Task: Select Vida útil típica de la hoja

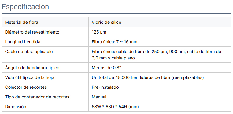Action: [30, 77]
